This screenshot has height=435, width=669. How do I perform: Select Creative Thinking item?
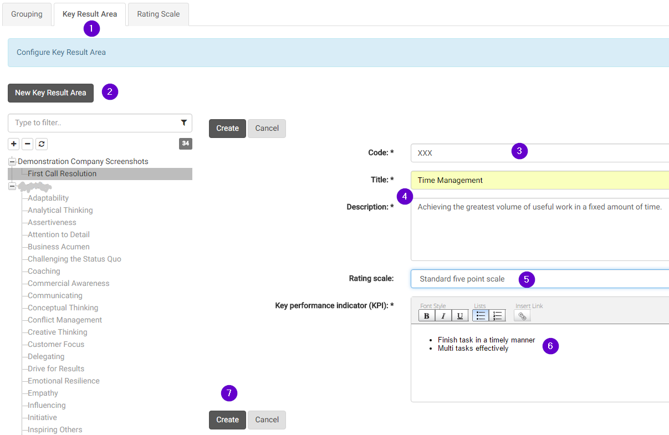58,332
